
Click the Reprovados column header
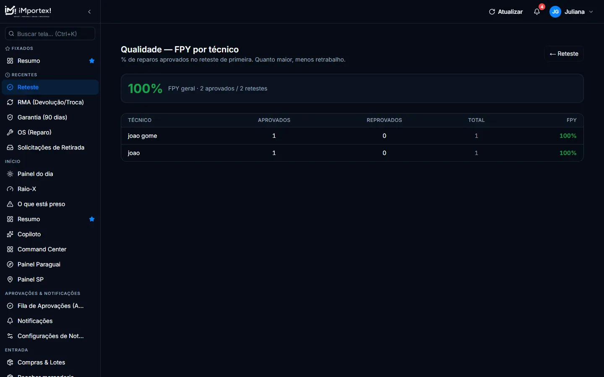click(384, 120)
